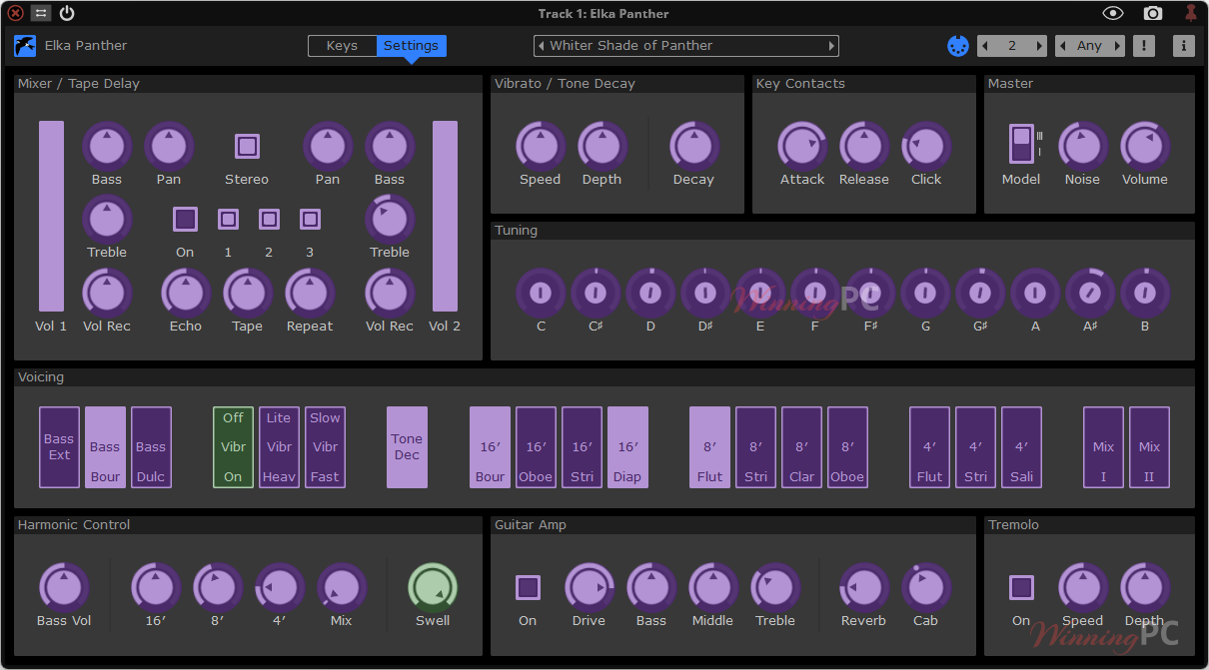
Task: Click the Repeat knob in Tape Delay
Action: (310, 293)
